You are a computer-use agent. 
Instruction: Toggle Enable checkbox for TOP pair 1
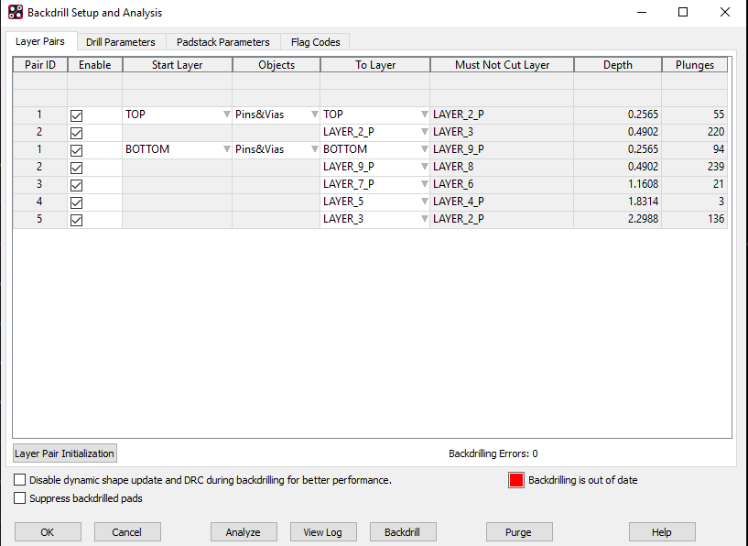point(76,115)
